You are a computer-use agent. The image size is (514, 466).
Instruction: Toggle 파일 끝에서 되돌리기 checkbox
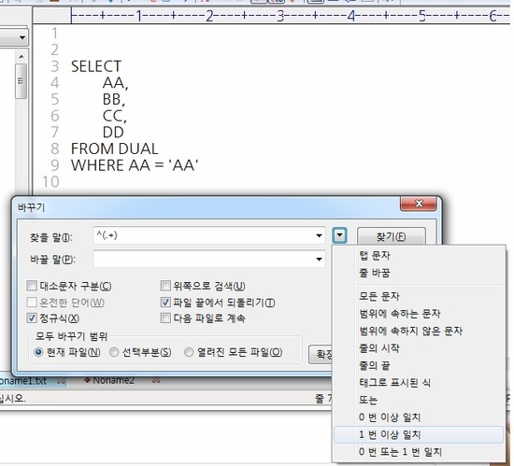[x=165, y=302]
